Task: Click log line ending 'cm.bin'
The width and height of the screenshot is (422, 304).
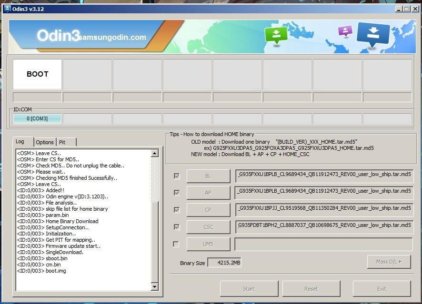Action: pyautogui.click(x=39, y=265)
